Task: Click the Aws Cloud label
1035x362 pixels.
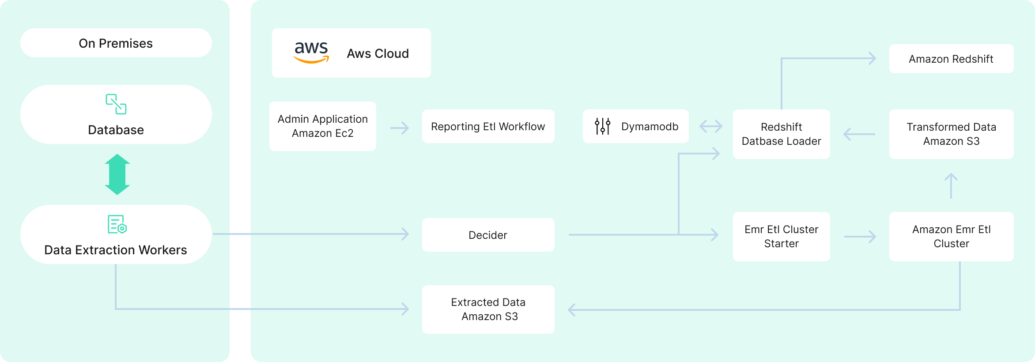Action: (x=378, y=53)
